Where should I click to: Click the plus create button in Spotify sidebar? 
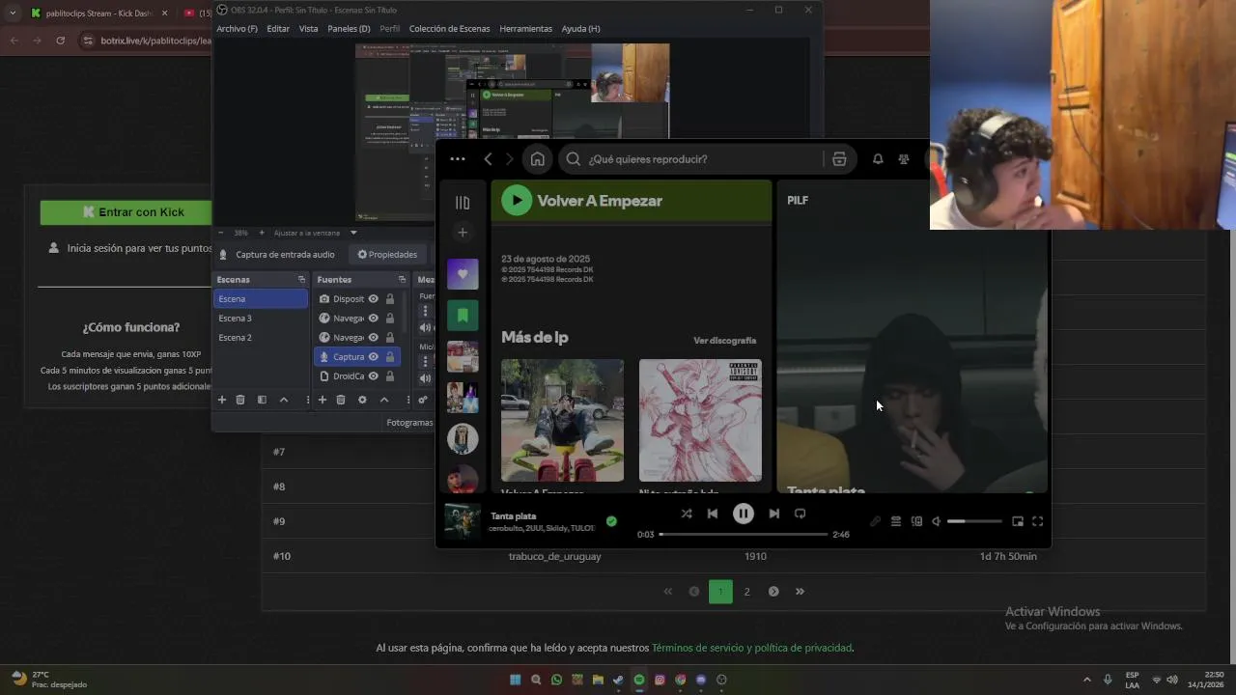(463, 233)
